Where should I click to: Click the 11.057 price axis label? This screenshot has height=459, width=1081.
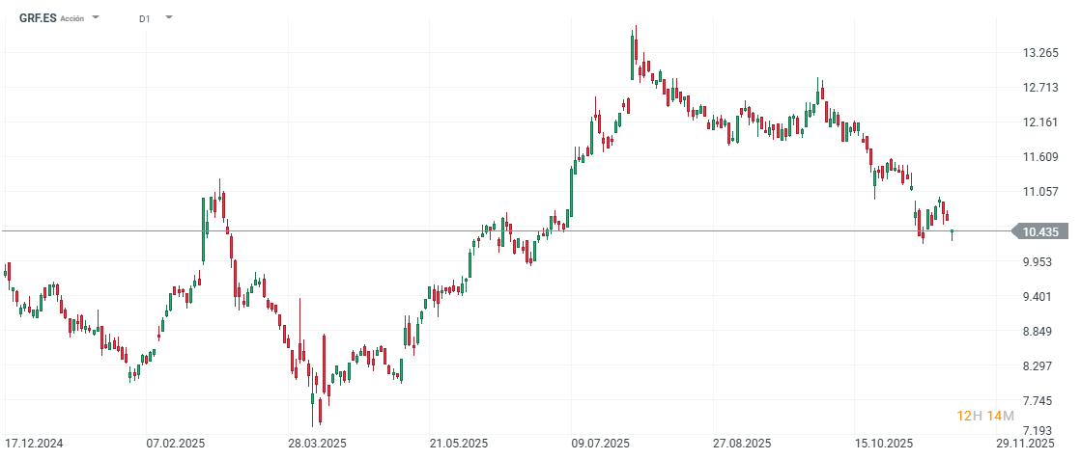pos(1040,192)
